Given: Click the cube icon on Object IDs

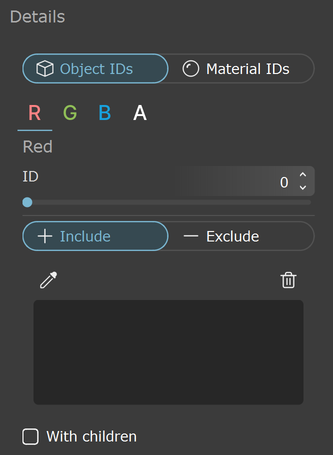Looking at the screenshot, I should coord(44,69).
